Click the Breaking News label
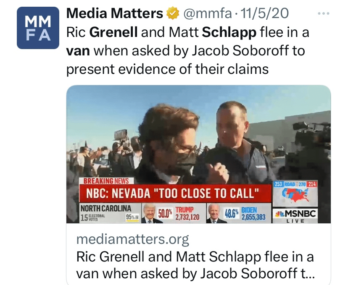The width and height of the screenshot is (348, 285). tap(106, 181)
